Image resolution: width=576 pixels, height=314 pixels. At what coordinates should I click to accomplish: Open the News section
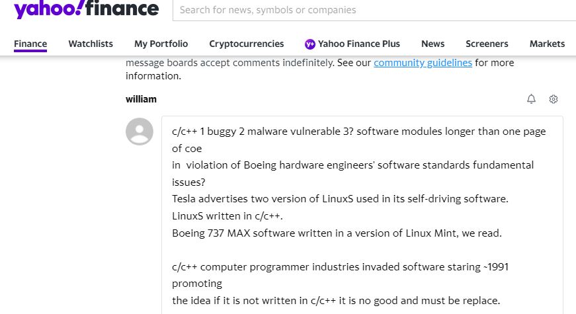432,44
